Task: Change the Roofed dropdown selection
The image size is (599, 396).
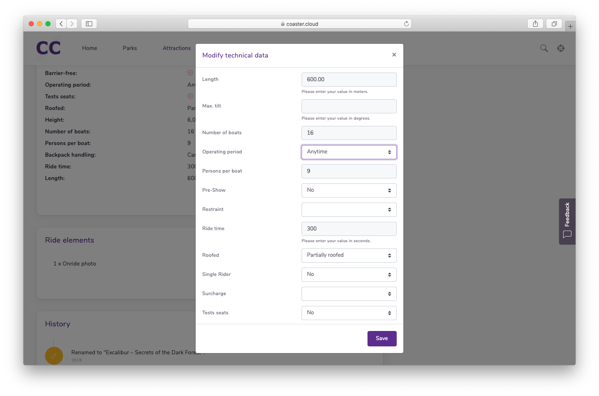Action: (349, 256)
